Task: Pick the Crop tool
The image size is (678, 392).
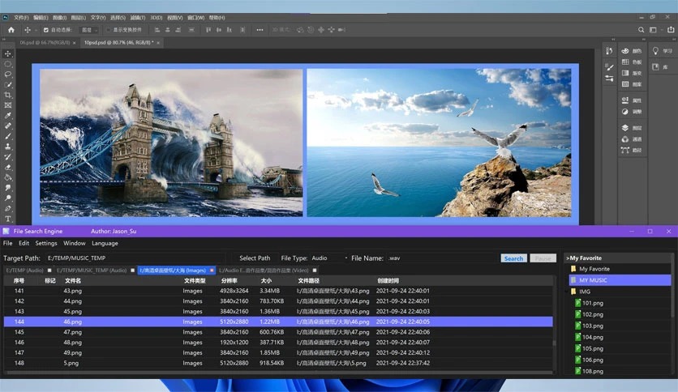Action: pos(8,95)
